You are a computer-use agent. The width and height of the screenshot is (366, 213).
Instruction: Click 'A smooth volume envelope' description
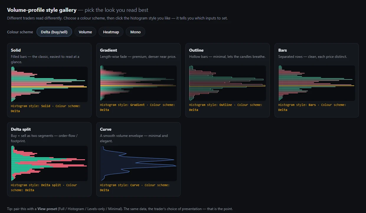(x=134, y=138)
